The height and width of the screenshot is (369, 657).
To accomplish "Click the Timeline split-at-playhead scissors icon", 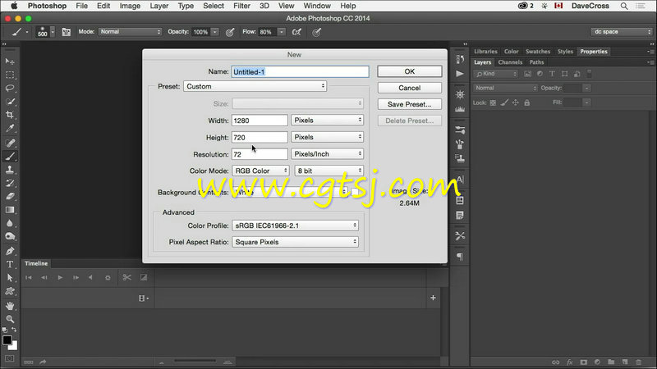I will pos(127,277).
